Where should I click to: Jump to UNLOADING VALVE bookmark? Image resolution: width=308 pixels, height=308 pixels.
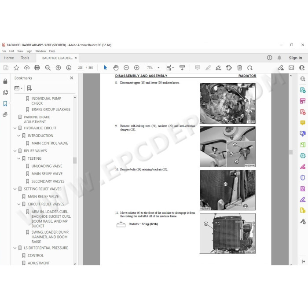coord(47,166)
